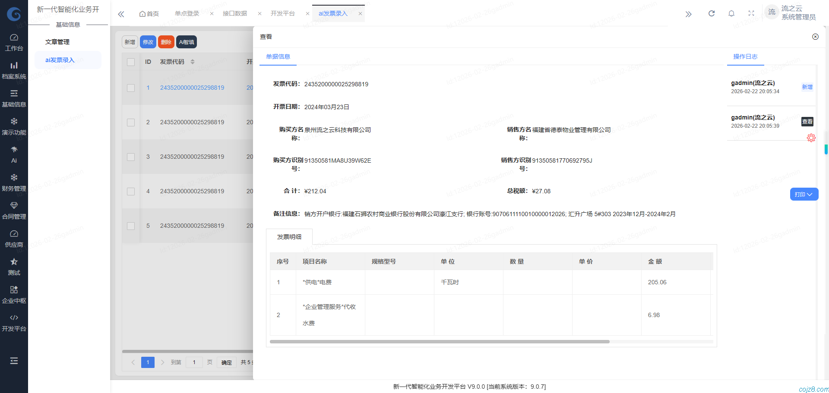Open the 财务管理 module icon
The image size is (829, 393).
(14, 182)
